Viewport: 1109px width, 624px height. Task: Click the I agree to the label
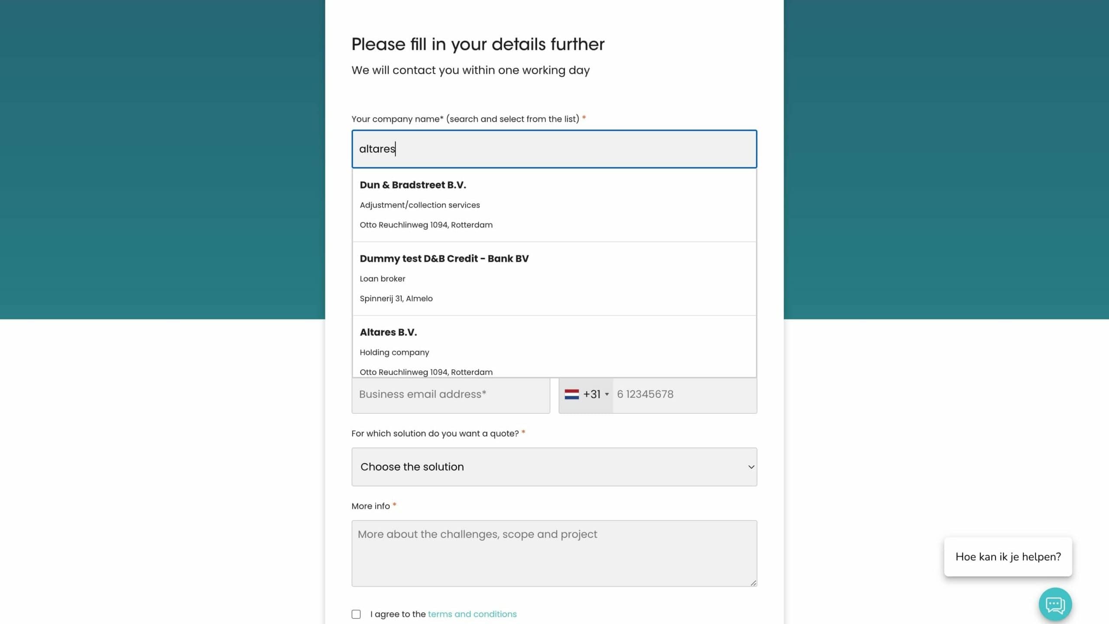(398, 614)
